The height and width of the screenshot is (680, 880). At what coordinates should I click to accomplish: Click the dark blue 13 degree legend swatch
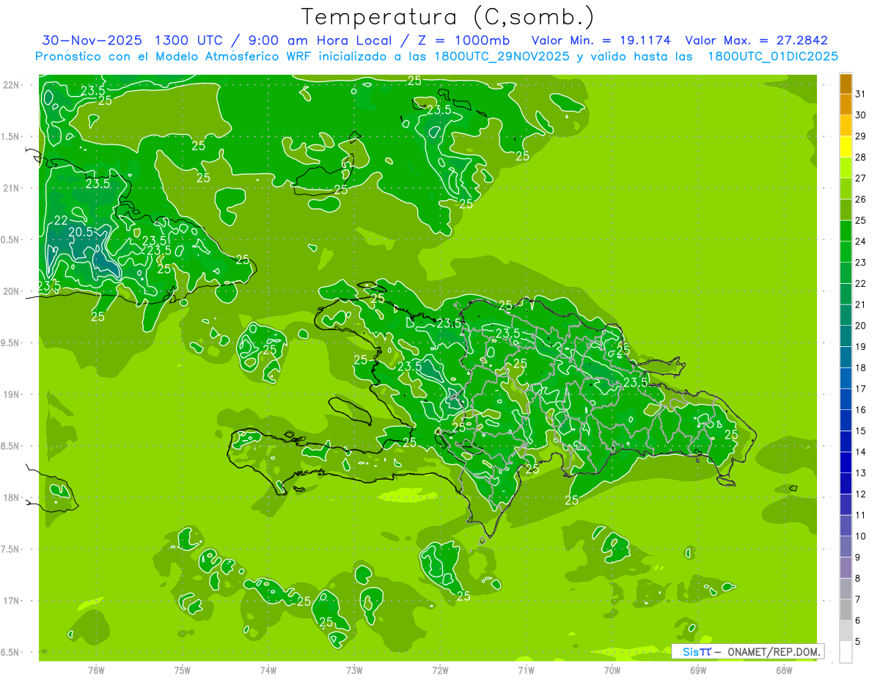coord(846,463)
